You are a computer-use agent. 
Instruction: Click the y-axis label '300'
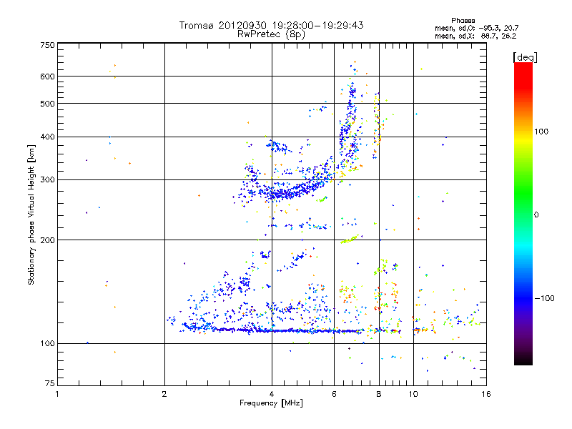tap(47, 180)
